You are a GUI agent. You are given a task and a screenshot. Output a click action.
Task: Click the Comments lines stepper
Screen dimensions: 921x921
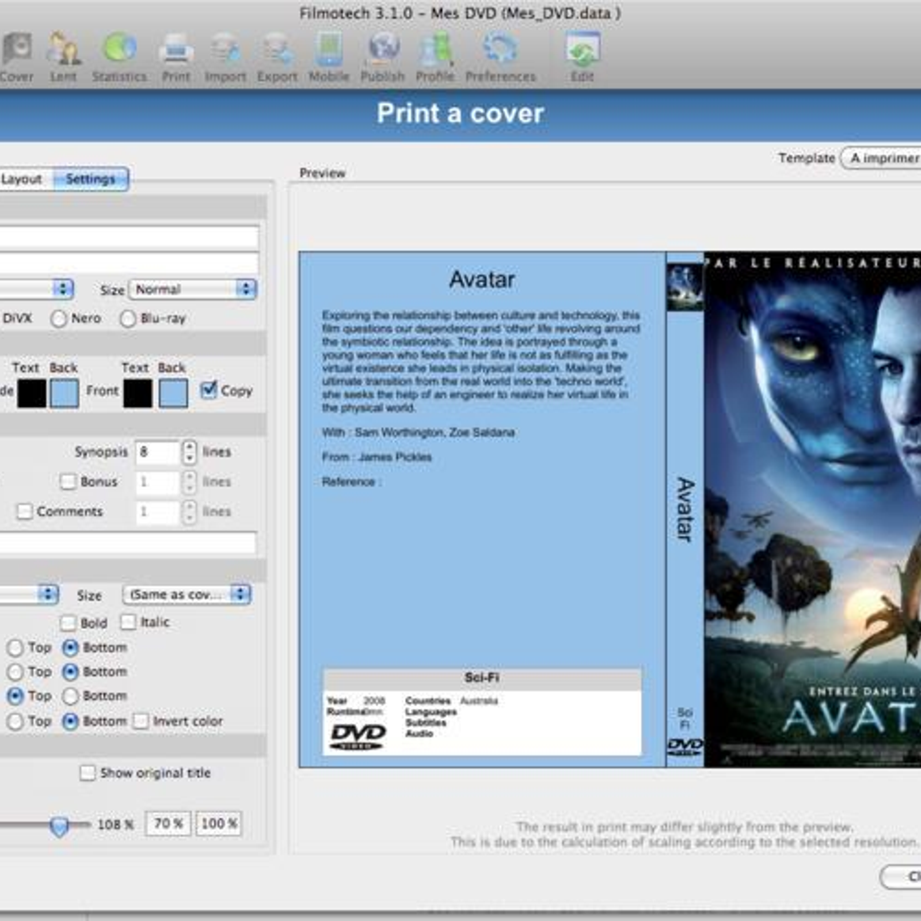(x=189, y=512)
